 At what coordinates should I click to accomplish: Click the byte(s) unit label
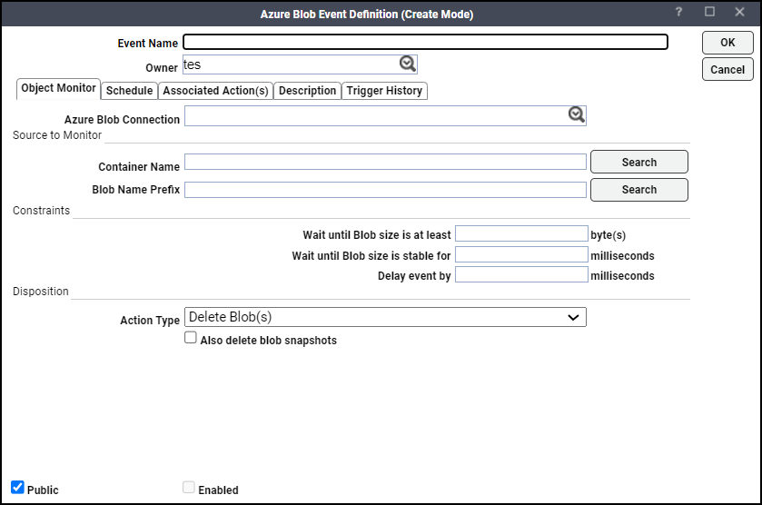click(x=608, y=235)
